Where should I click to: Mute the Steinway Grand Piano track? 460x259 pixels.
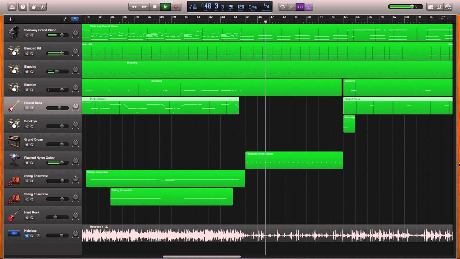point(27,35)
